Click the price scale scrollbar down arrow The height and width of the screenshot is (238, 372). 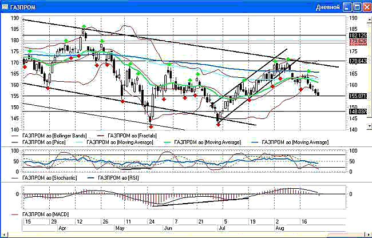(x=369, y=126)
